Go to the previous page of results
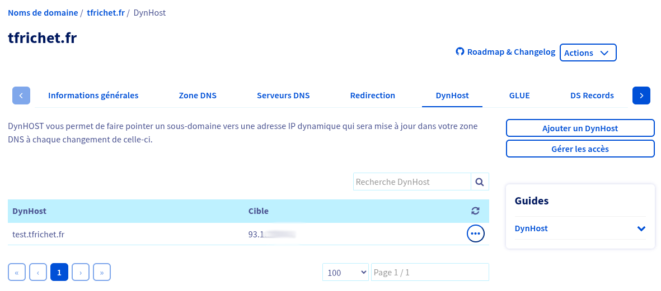 coord(38,272)
